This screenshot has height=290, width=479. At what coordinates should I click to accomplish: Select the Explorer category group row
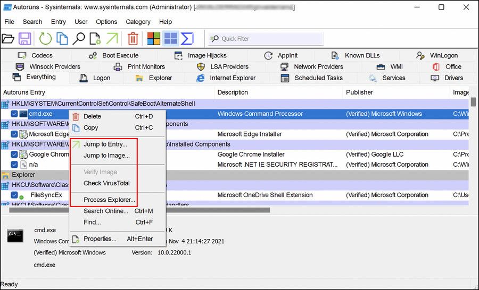point(235,175)
